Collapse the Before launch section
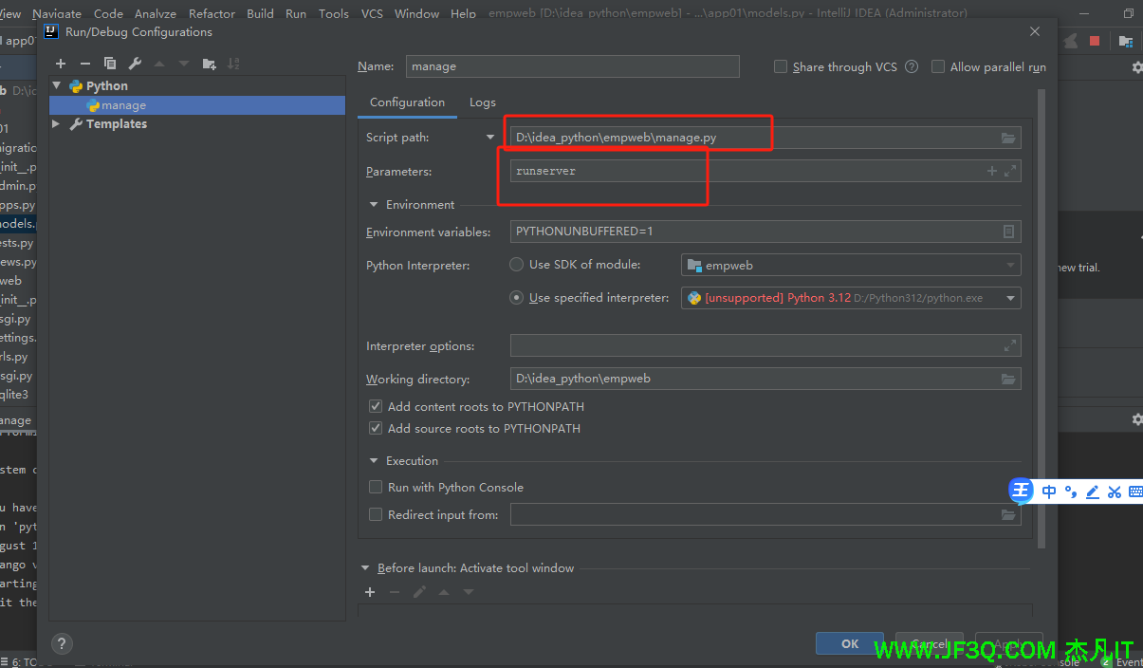The image size is (1143, 668). pyautogui.click(x=366, y=568)
